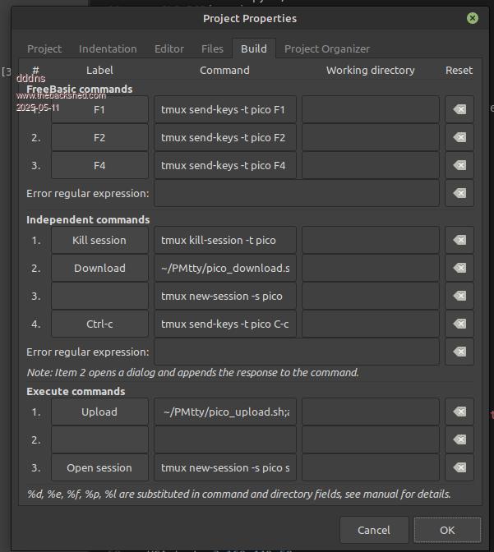This screenshot has height=552, width=494.
Task: Close the Project Properties window
Action: pos(473,17)
